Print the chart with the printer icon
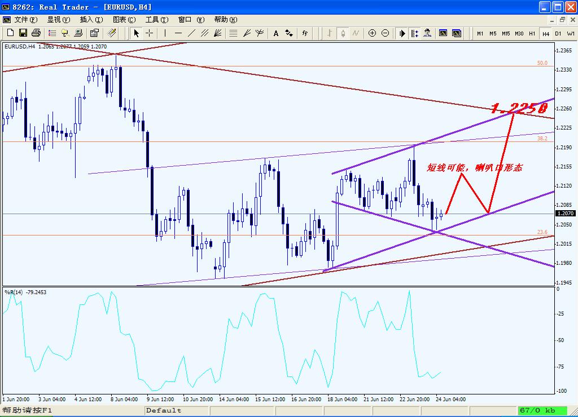578x417 pixels. coord(36,33)
